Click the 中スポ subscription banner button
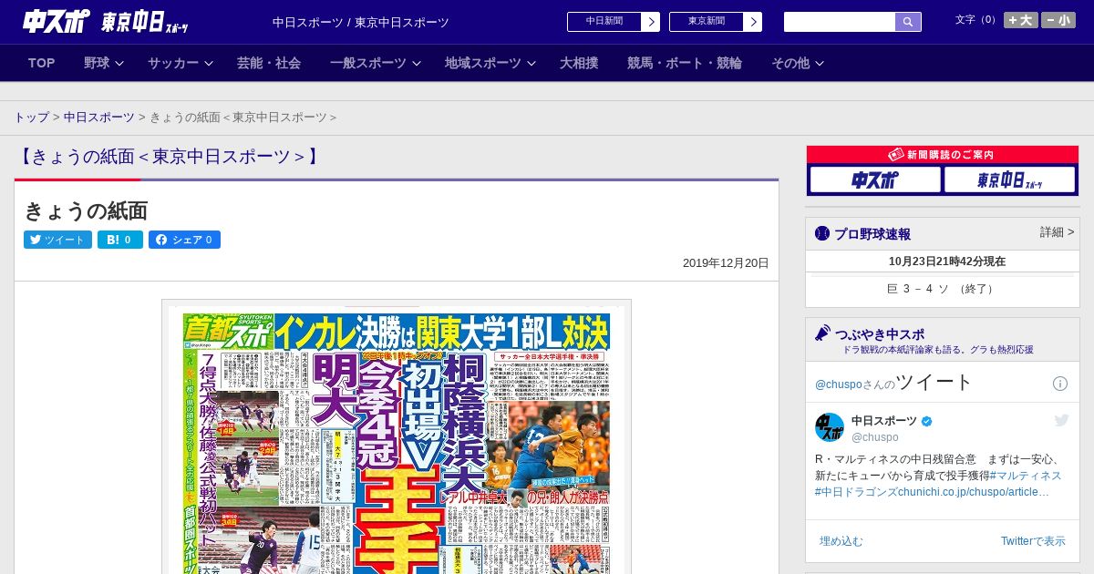This screenshot has width=1094, height=574. [875, 179]
